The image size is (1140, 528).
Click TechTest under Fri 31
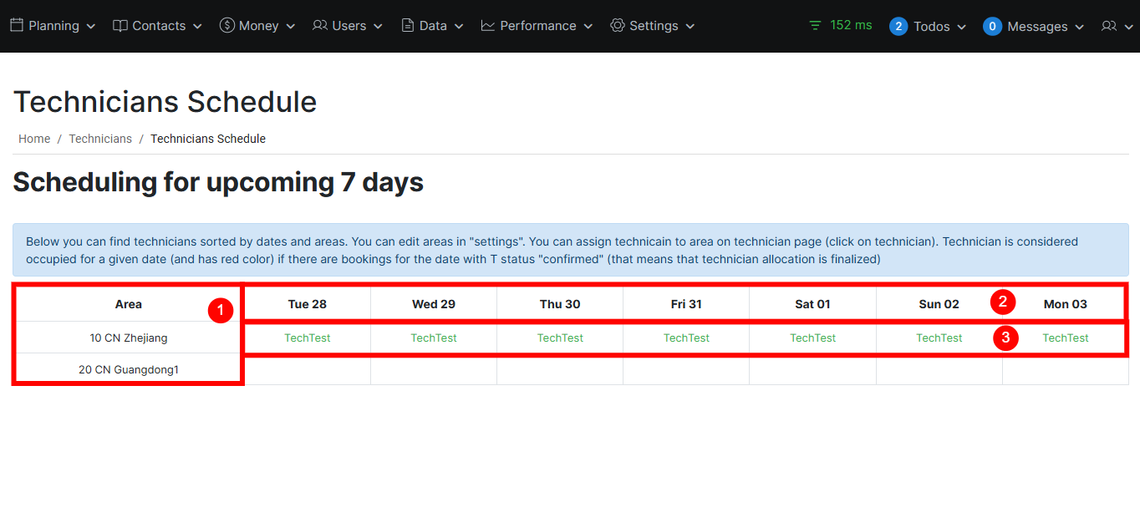coord(686,338)
